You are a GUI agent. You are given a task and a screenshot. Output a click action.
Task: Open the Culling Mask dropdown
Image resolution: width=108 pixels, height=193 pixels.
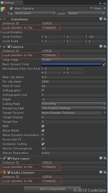pyautogui.click(x=74, y=104)
